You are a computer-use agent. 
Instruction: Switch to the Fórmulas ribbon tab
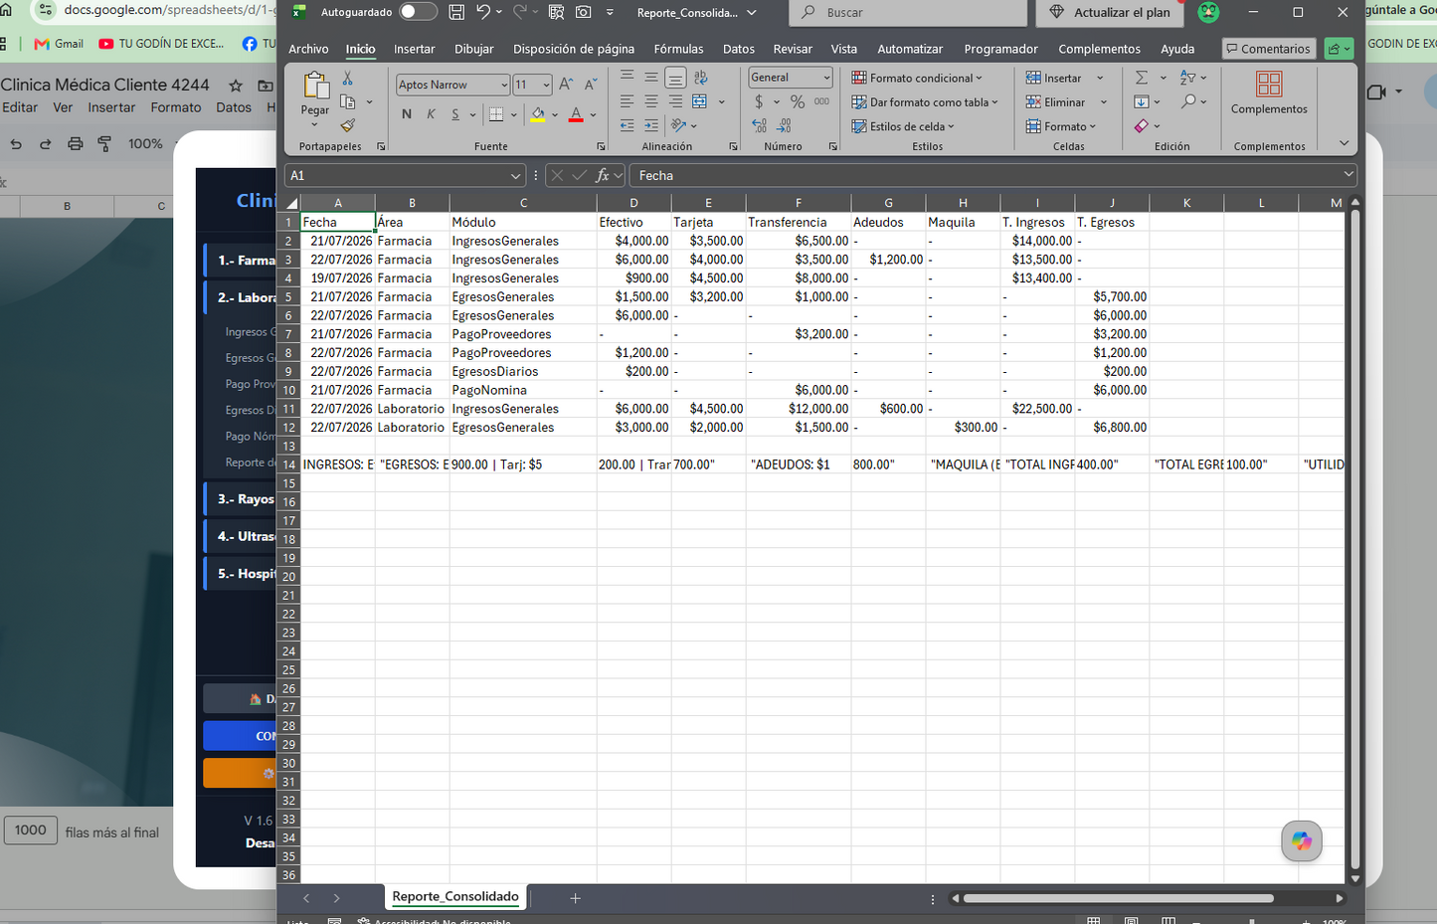point(678,49)
